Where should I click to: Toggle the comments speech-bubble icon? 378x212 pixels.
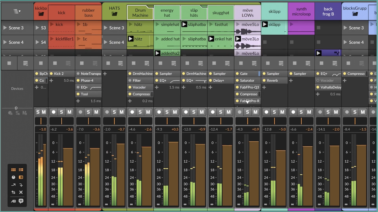pyautogui.click(x=21, y=201)
